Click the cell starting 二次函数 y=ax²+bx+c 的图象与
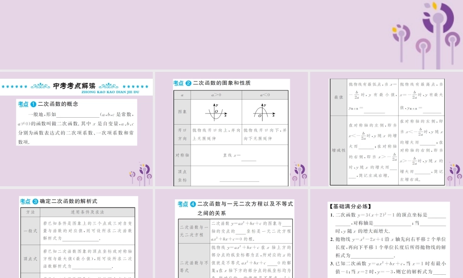Viewport: 463px width, 278px height. pos(251,231)
